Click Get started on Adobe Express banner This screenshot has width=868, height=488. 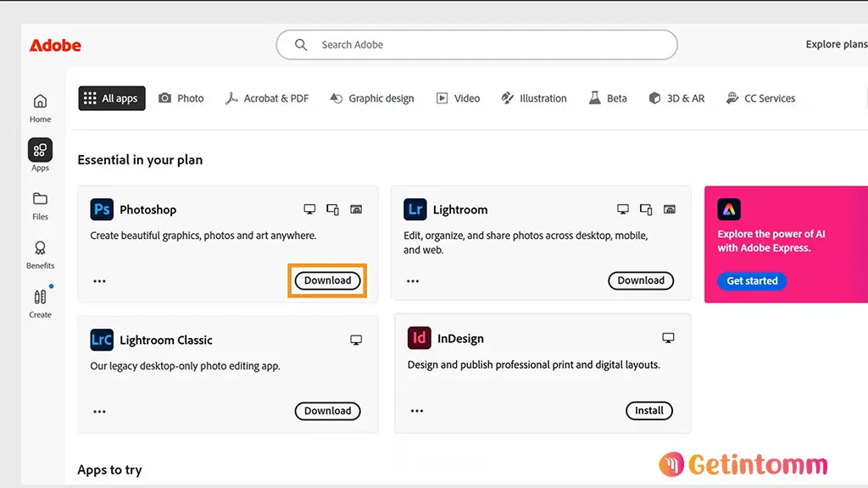(753, 281)
